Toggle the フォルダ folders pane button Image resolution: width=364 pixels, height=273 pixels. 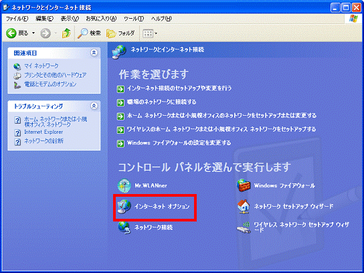tap(120, 33)
